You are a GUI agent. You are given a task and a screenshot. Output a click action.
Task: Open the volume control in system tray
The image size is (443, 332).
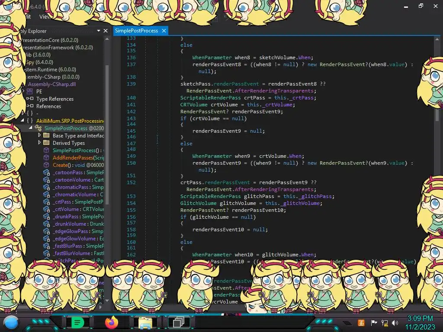[395, 322]
